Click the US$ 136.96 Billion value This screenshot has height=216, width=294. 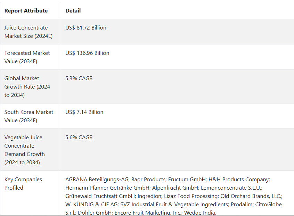coord(87,53)
